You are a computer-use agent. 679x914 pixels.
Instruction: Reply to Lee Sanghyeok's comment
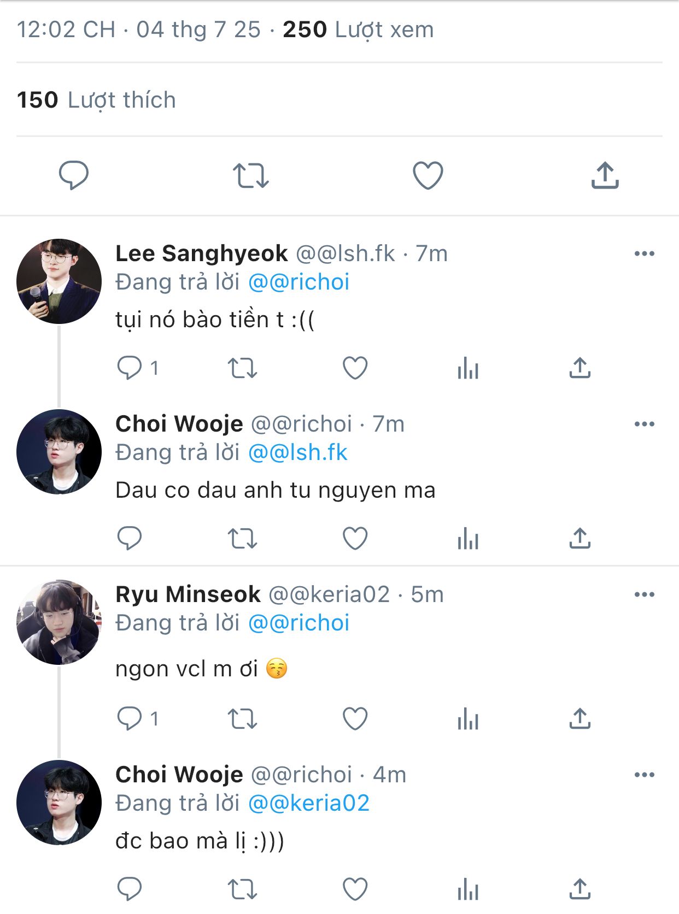(x=130, y=368)
